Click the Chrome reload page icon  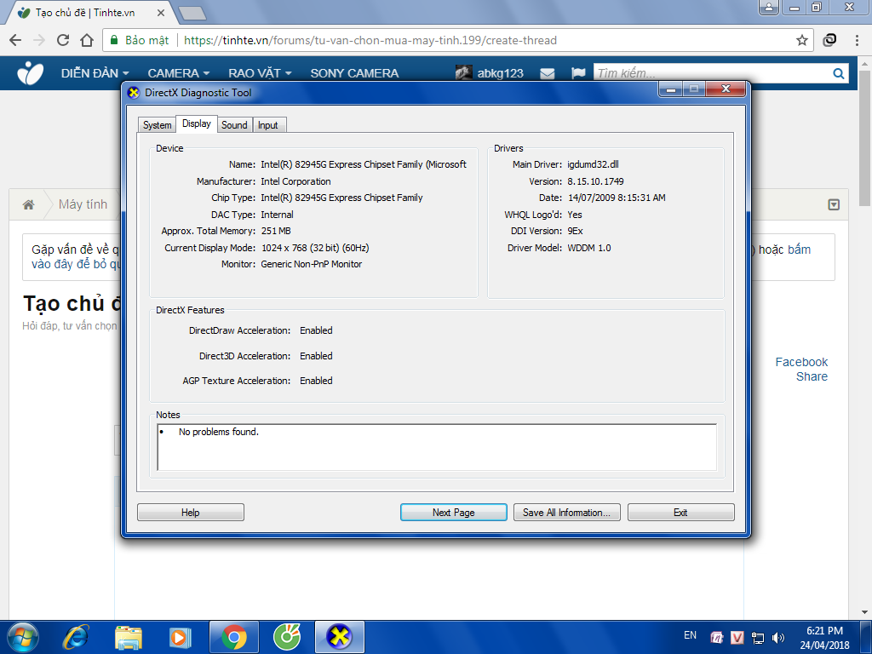coord(63,40)
